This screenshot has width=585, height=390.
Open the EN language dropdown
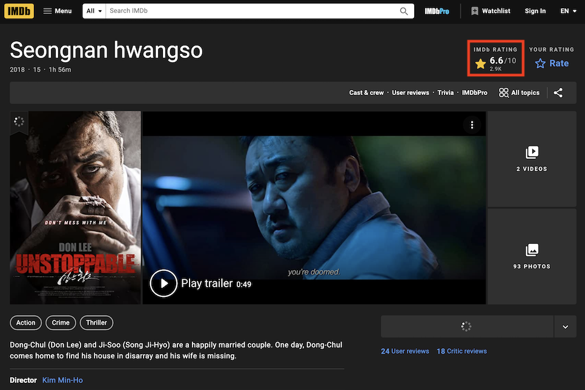(x=568, y=11)
